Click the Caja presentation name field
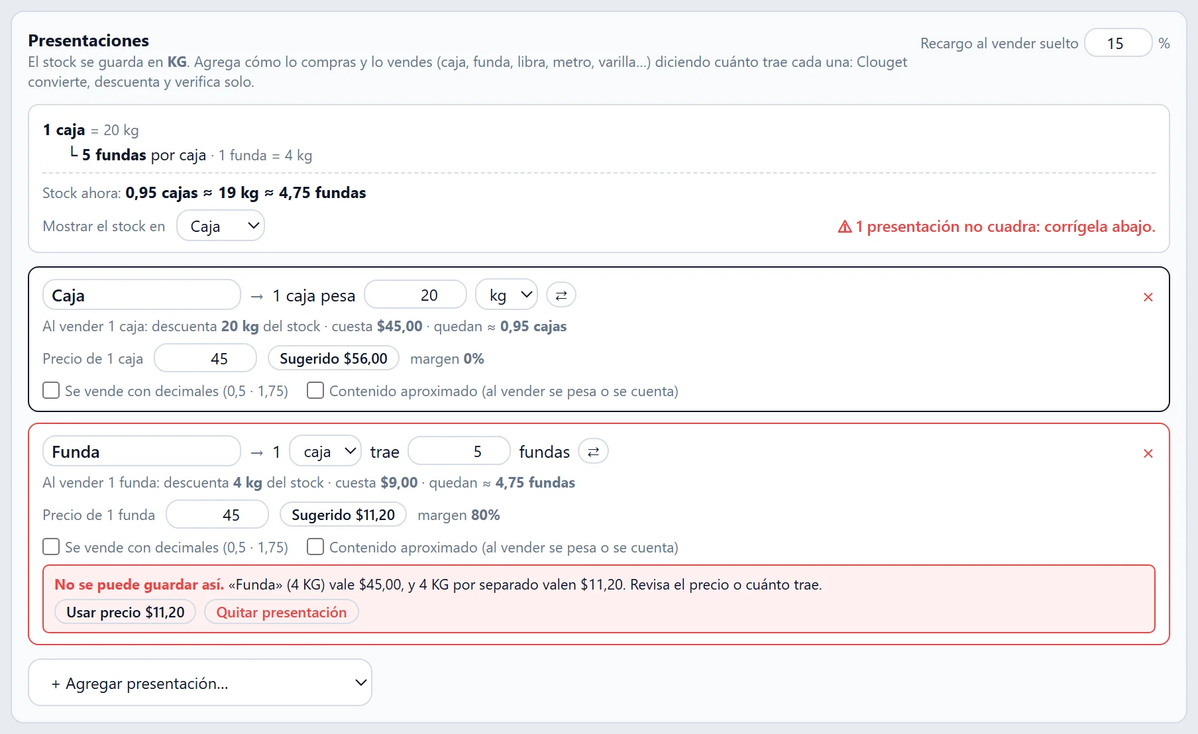 [142, 295]
